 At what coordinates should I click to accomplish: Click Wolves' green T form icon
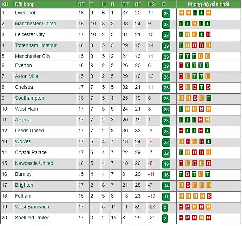click(208, 141)
